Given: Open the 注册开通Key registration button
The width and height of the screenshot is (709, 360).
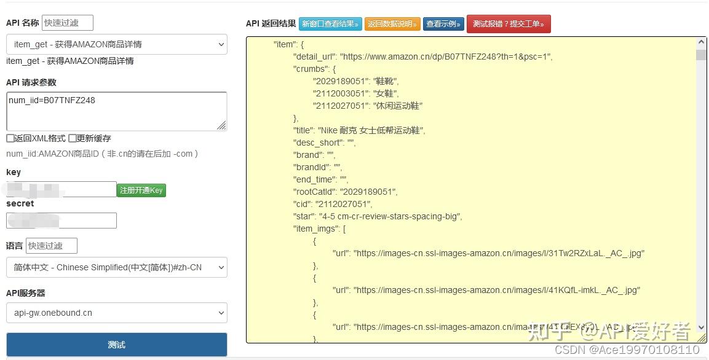Looking at the screenshot, I should click(141, 190).
